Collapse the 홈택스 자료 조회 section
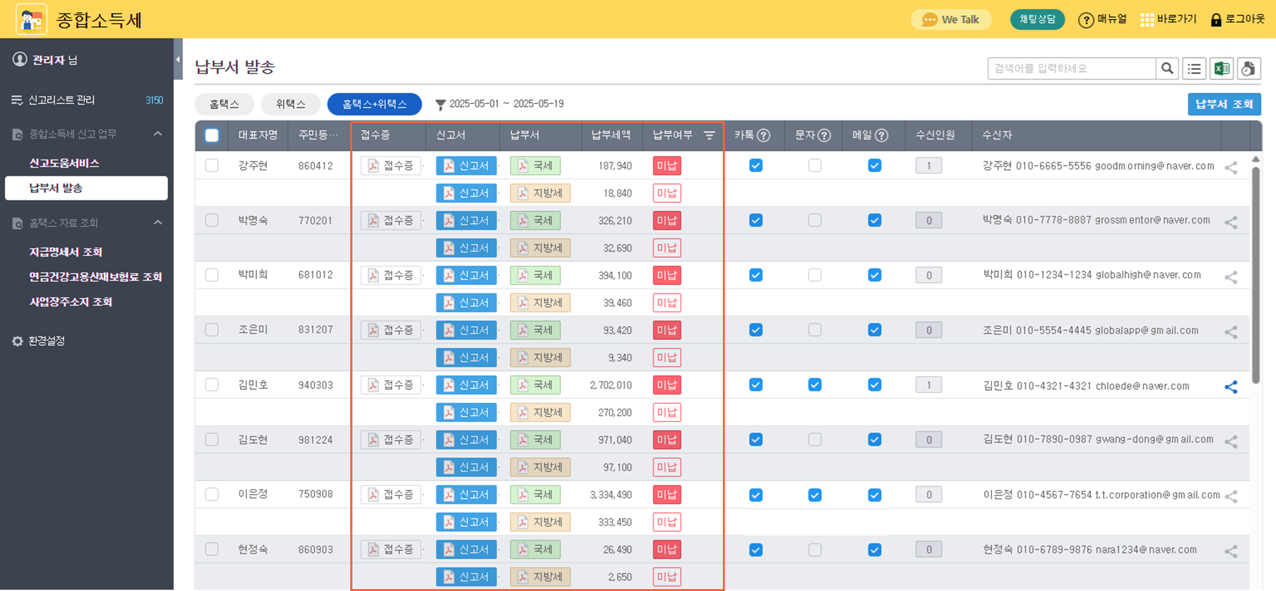This screenshot has width=1276, height=591. pyautogui.click(x=158, y=223)
